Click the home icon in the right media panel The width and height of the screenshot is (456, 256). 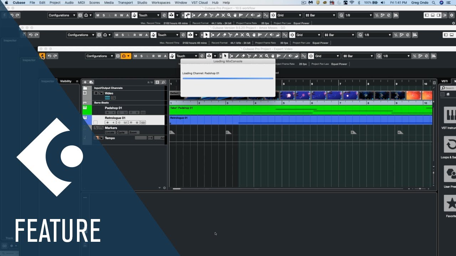point(448,94)
